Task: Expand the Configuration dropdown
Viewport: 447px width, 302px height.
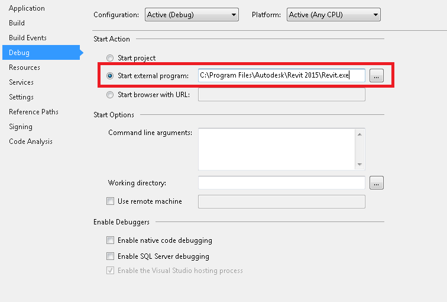Action: click(192, 15)
